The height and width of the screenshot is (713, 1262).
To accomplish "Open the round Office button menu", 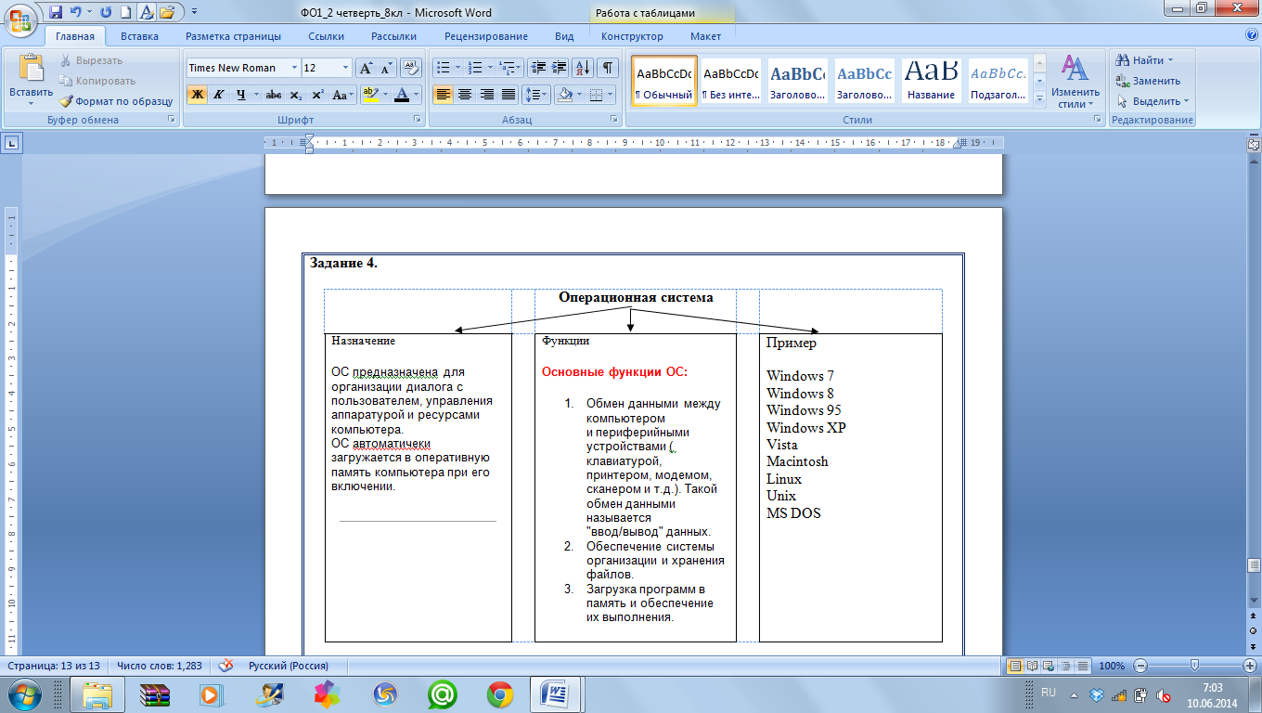I will point(20,19).
